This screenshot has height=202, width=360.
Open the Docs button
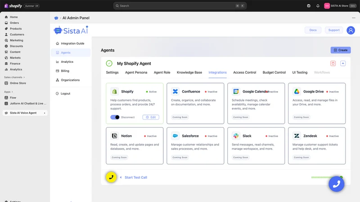click(313, 30)
